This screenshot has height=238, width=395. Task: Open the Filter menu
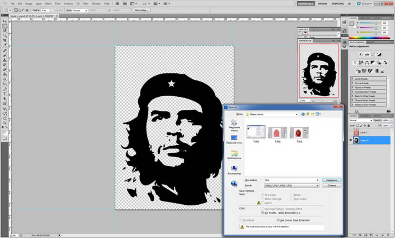pos(57,3)
